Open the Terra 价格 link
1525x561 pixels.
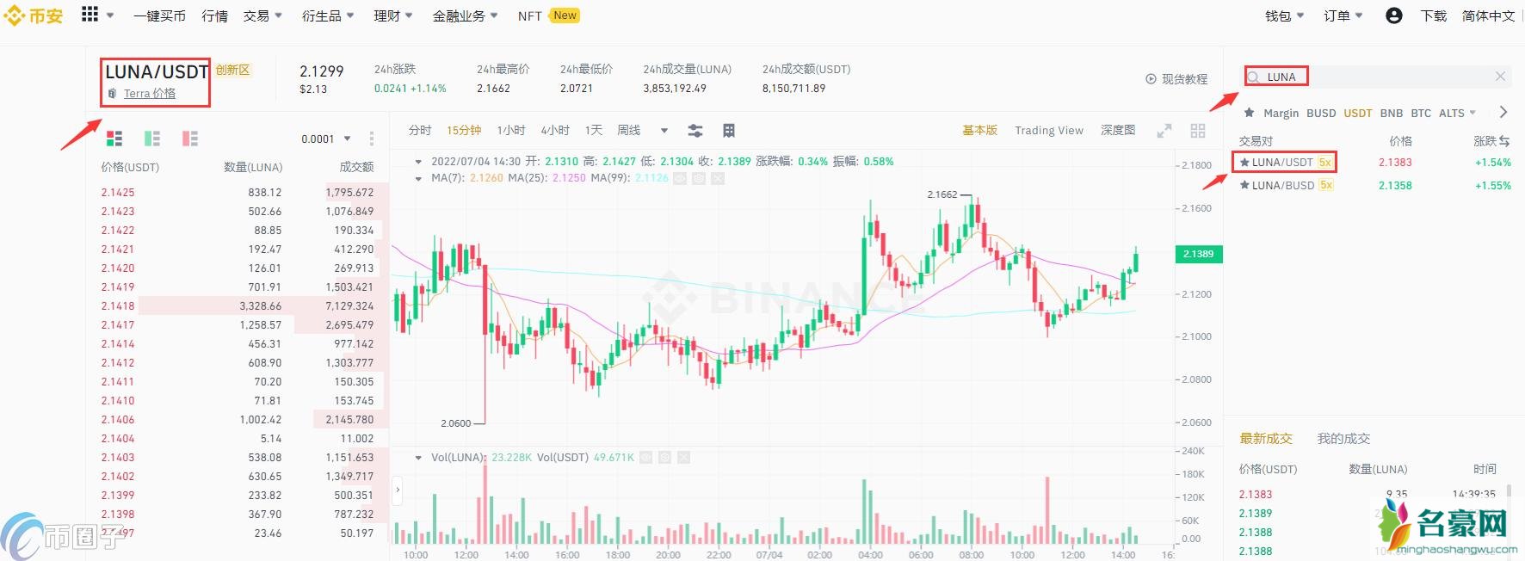coord(150,93)
